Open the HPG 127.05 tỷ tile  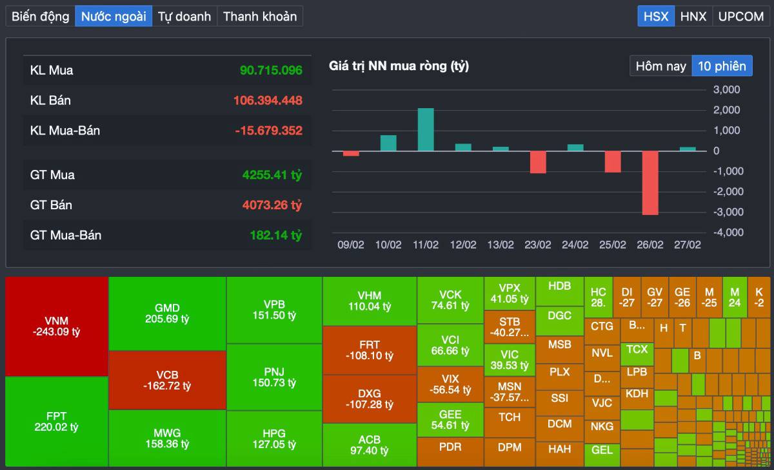(x=274, y=438)
